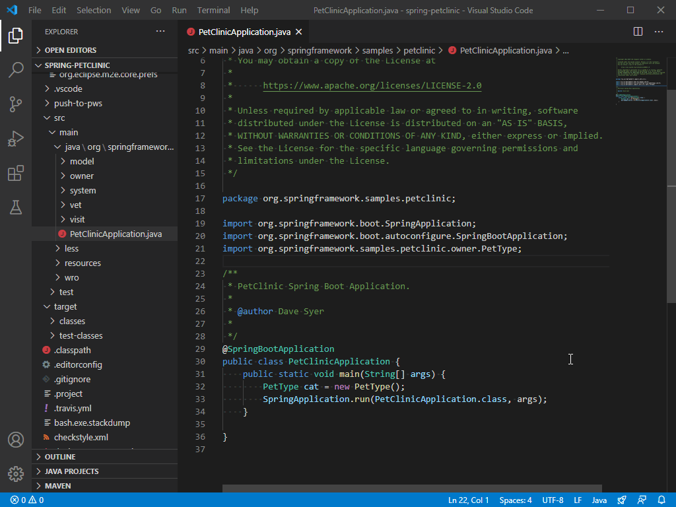Viewport: 676px width, 507px height.
Task: Click the editor minimap code preview
Action: (x=638, y=86)
